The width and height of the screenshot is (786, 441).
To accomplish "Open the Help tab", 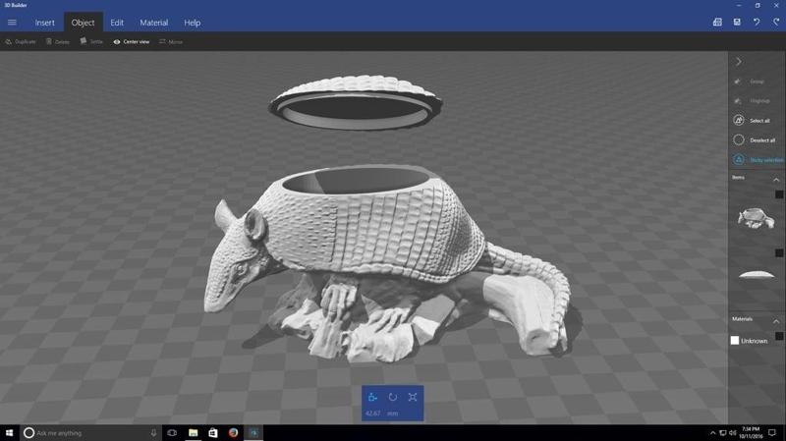I will click(192, 23).
